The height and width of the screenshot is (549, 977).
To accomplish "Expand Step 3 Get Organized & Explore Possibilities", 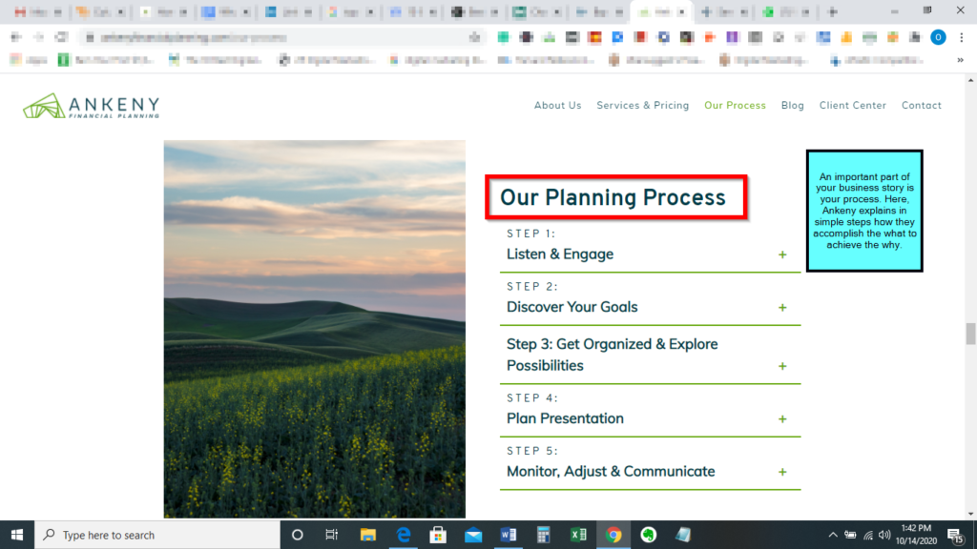I will click(x=782, y=366).
